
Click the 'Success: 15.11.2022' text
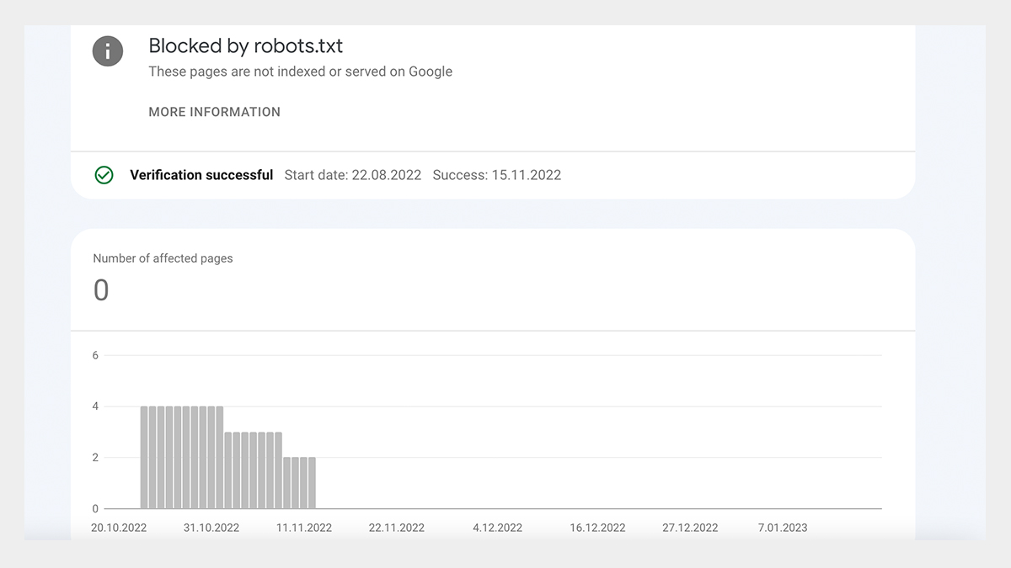pyautogui.click(x=497, y=175)
